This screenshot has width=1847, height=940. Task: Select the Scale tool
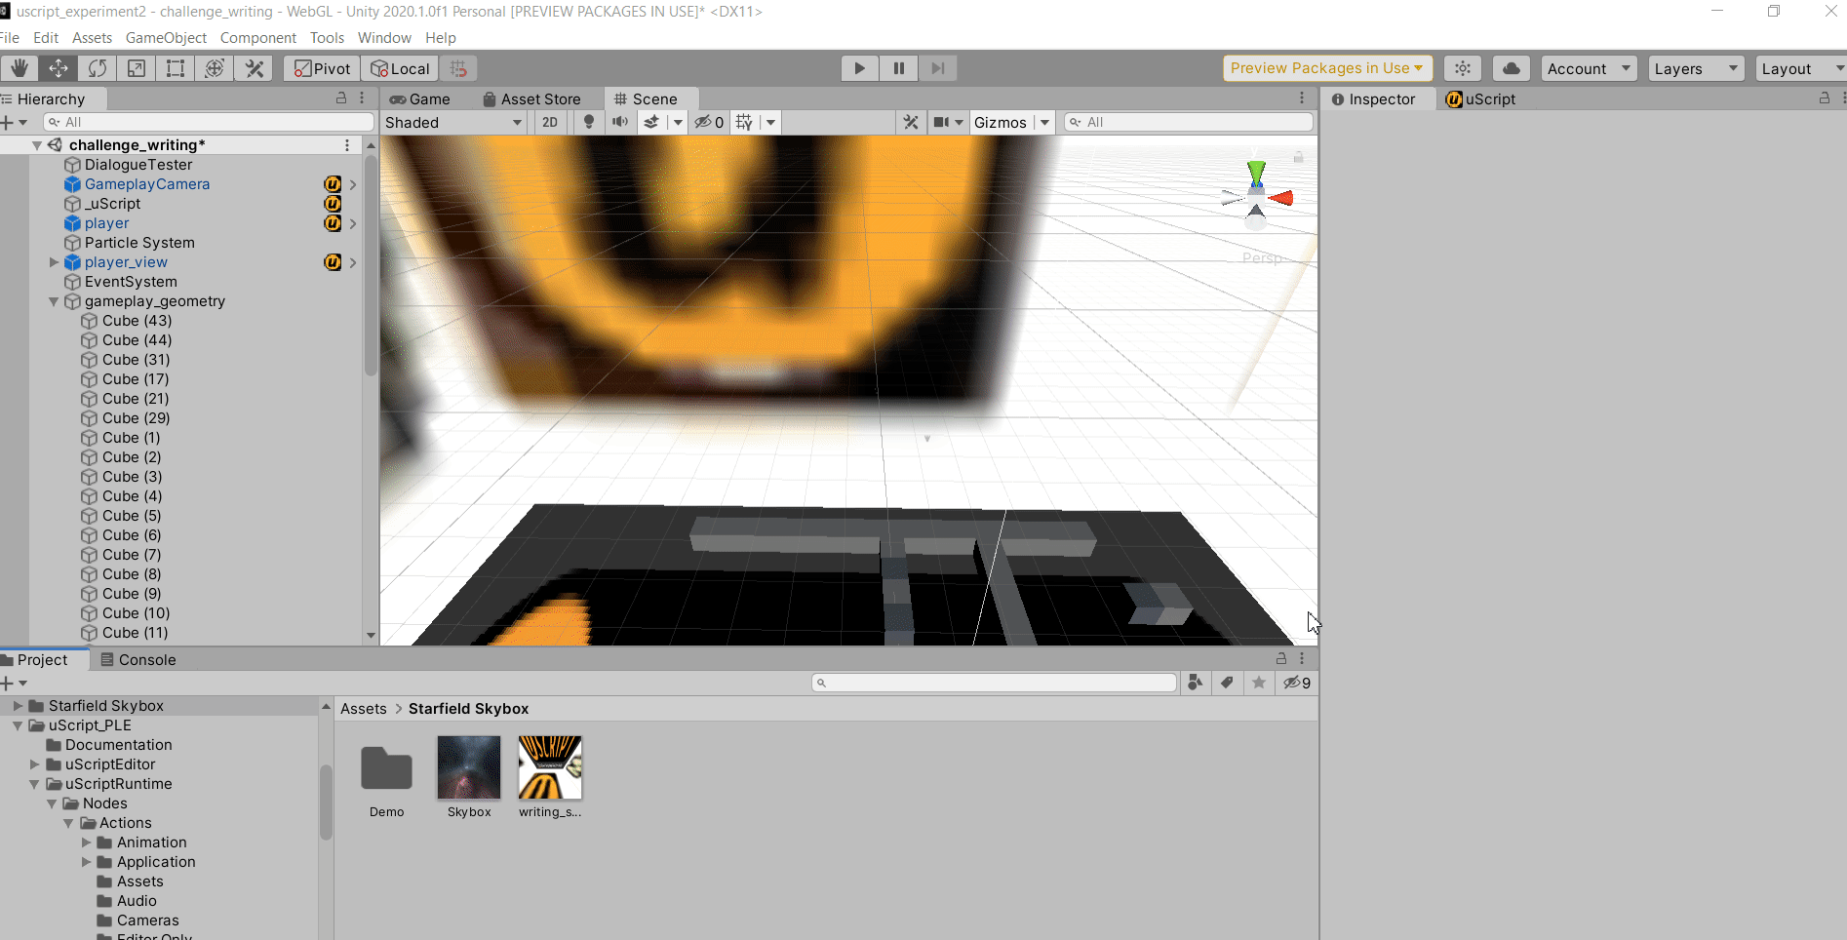pyautogui.click(x=137, y=68)
